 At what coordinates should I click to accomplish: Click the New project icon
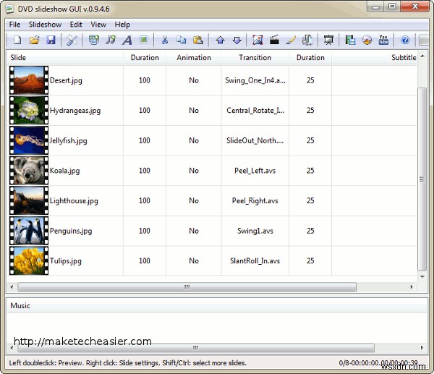(17, 40)
